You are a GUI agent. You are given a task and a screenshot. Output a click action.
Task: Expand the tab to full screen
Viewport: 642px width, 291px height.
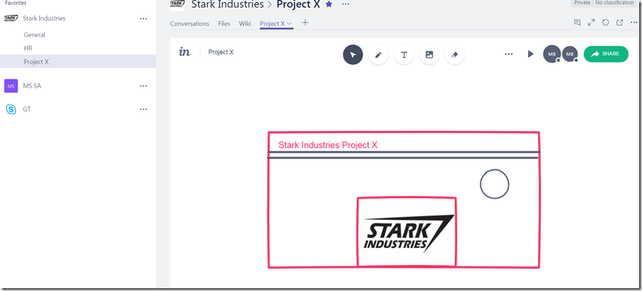591,22
